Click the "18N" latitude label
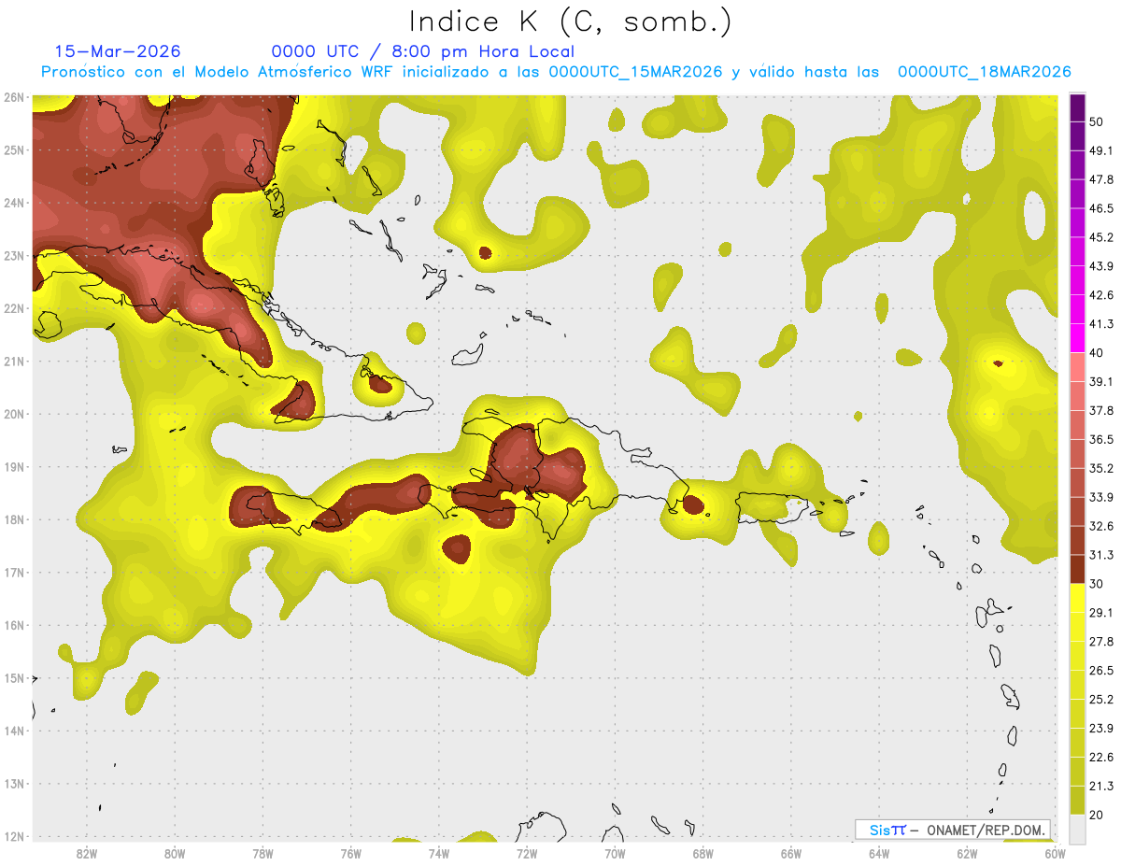Image resolution: width=1121 pixels, height=866 pixels. tap(14, 519)
